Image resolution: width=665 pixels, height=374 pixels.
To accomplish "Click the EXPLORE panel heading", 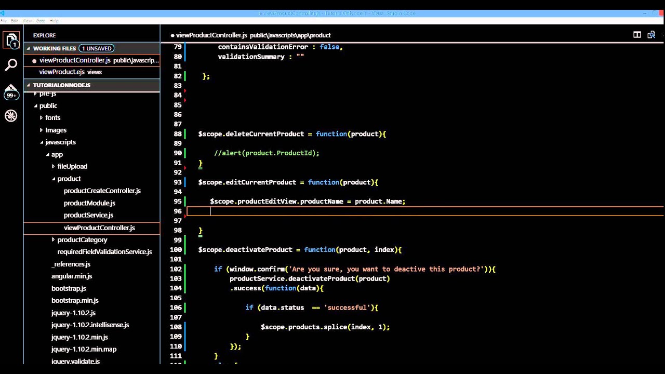I will (44, 35).
